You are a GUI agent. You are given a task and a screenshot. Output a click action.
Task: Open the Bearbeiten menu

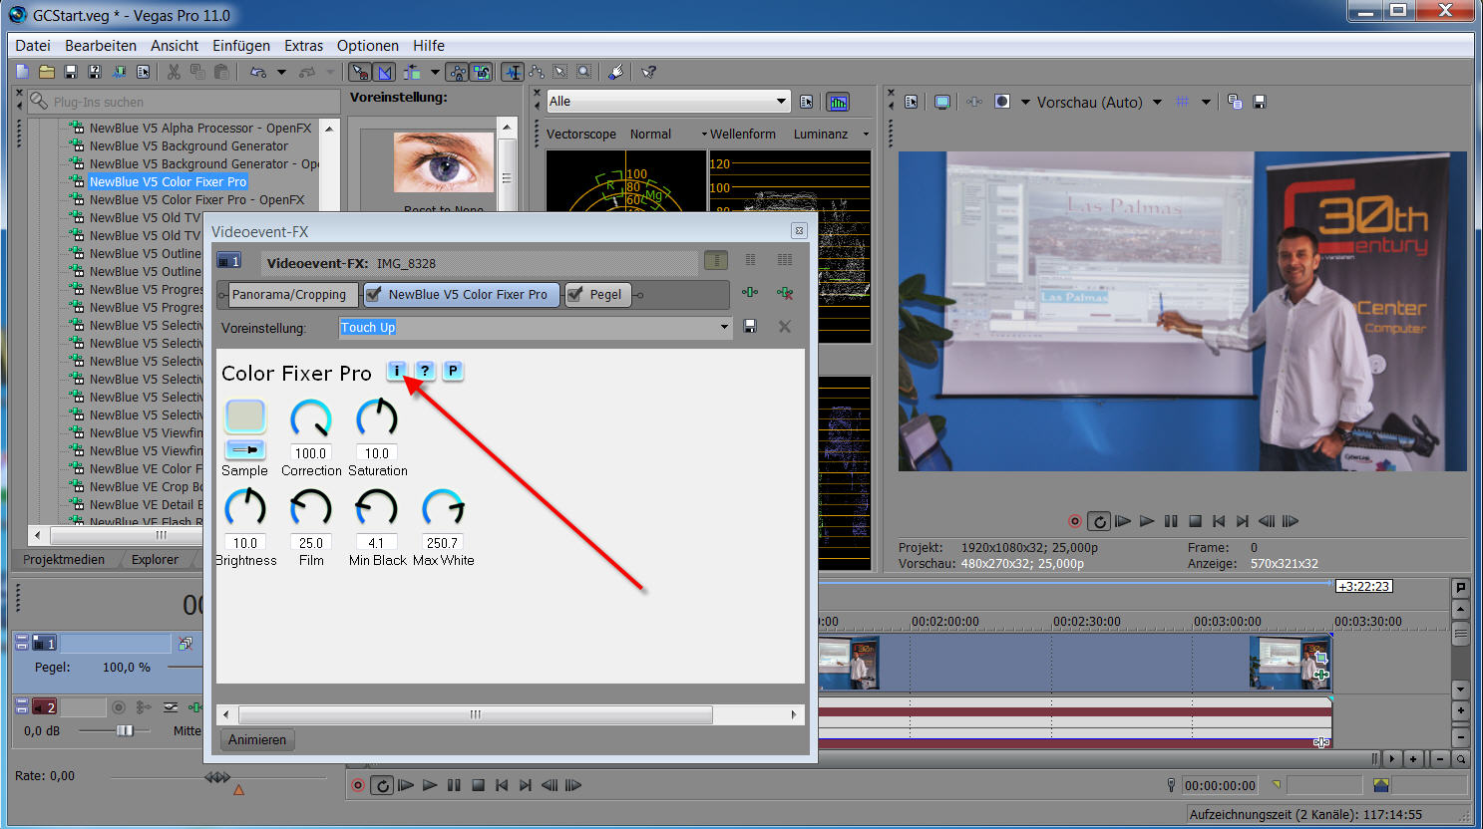pyautogui.click(x=101, y=46)
